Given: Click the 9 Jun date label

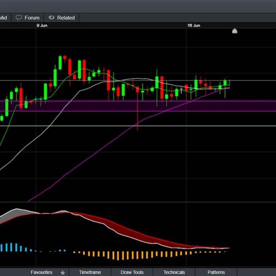Looking at the screenshot, I should tap(42, 25).
